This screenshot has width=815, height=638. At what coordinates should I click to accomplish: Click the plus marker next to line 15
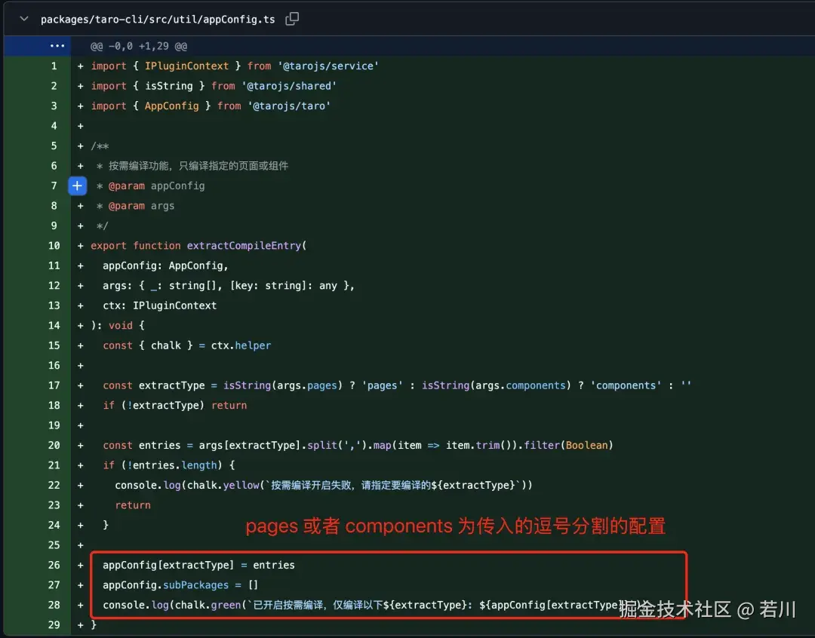point(79,345)
